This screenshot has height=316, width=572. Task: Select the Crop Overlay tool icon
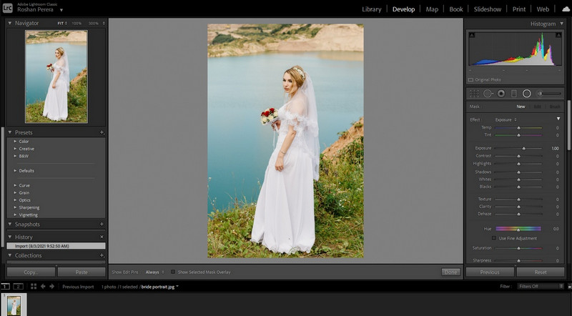coord(474,94)
